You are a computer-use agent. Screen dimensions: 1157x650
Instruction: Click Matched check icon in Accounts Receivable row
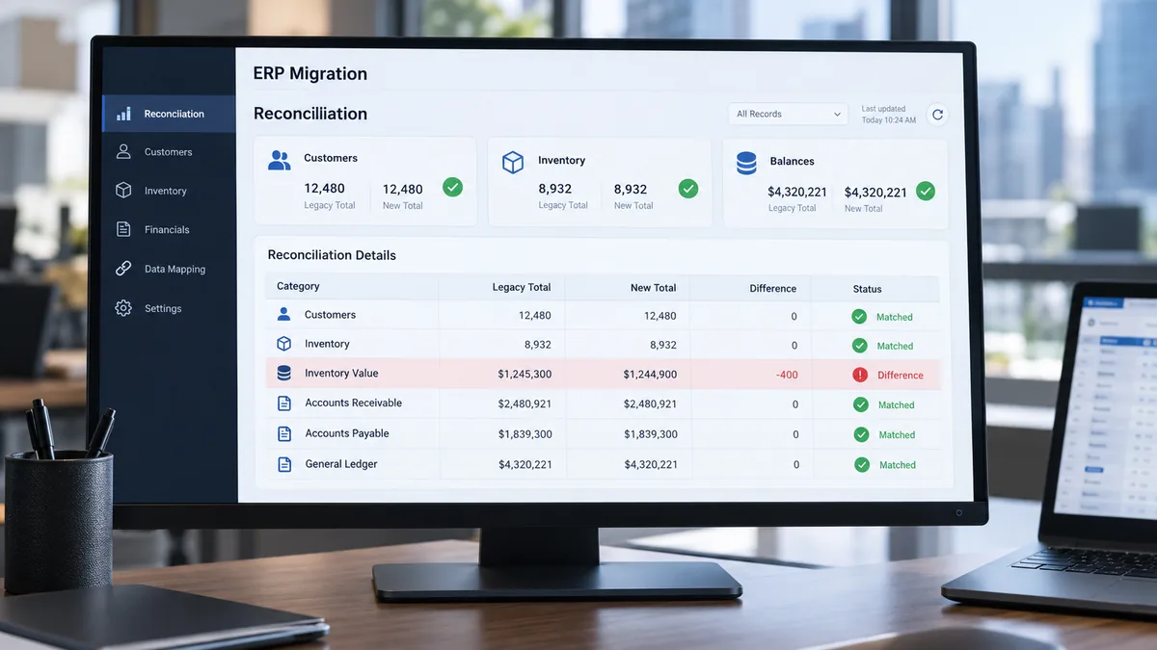point(860,404)
